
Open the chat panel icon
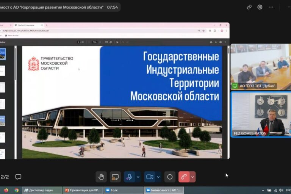pos(18,177)
